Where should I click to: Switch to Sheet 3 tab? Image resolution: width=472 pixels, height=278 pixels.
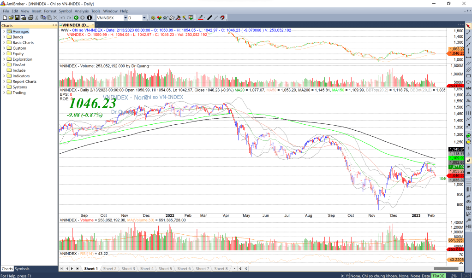coord(128,268)
